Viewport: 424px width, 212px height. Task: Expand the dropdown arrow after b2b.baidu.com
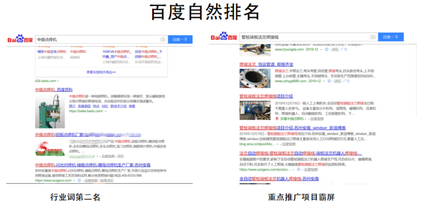tap(58, 81)
